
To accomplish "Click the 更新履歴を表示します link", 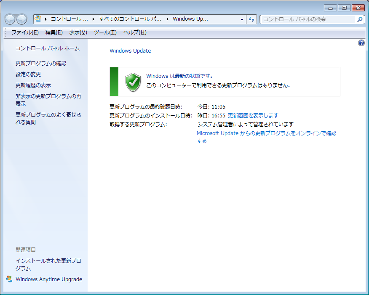I will coord(253,115).
